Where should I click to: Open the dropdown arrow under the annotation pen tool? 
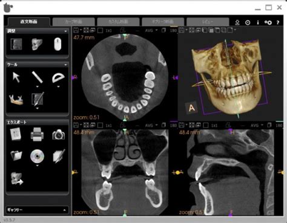(38, 108)
